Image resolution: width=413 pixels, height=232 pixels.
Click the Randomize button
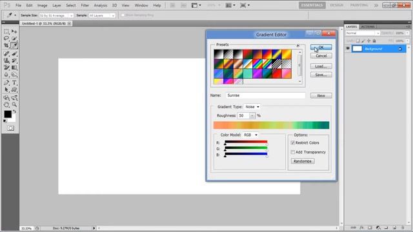303,161
